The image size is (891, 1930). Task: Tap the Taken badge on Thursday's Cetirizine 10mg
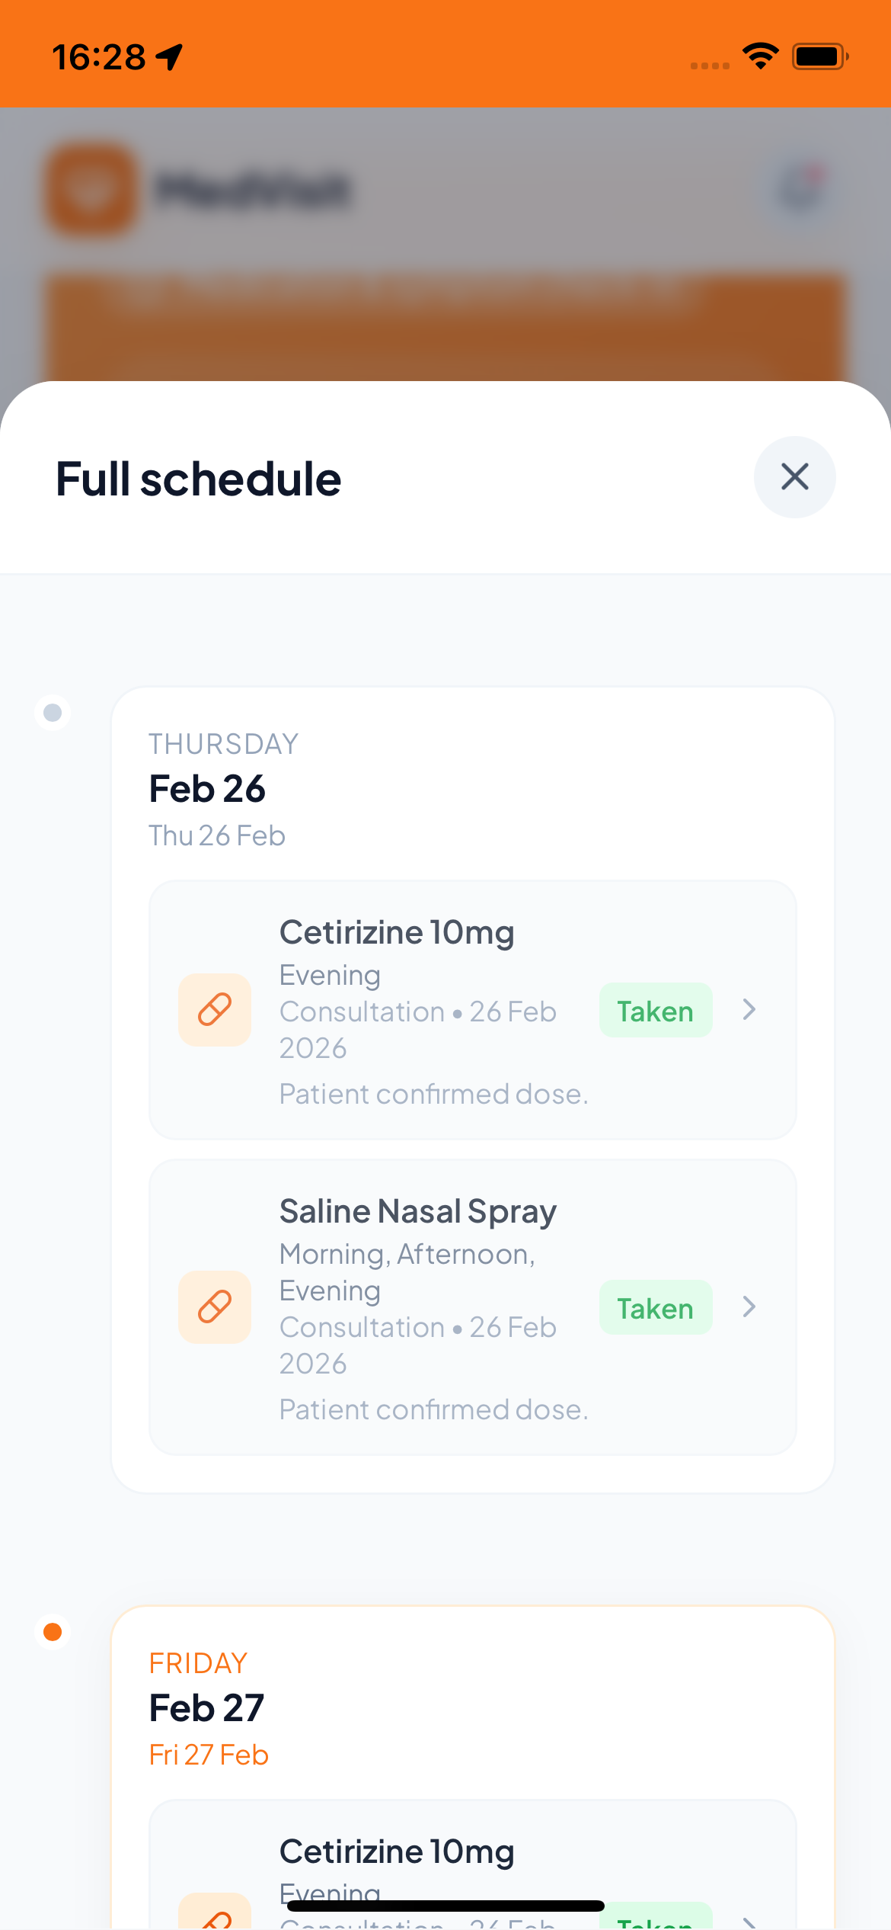655,1011
